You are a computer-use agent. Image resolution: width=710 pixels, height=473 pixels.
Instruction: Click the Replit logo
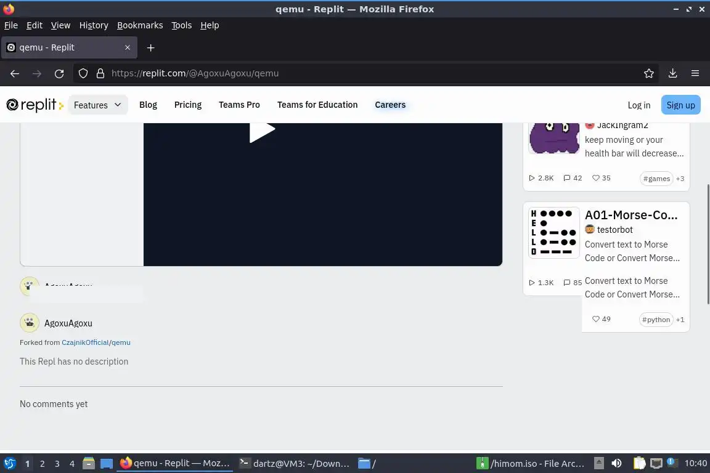pos(35,105)
